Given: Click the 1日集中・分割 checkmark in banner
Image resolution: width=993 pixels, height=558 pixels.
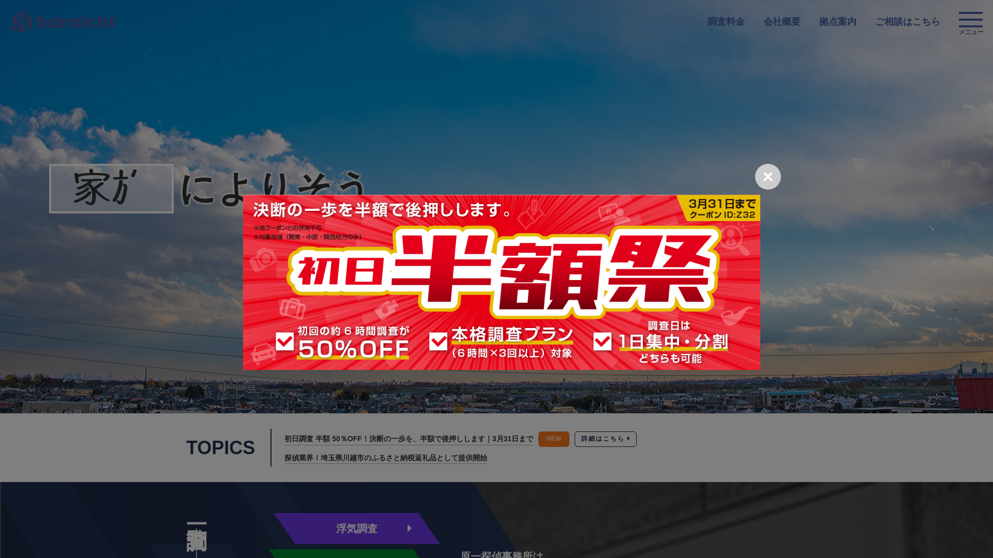Looking at the screenshot, I should (x=603, y=342).
